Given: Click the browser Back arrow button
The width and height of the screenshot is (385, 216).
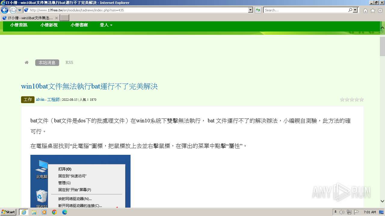Looking at the screenshot, I should (x=5, y=10).
